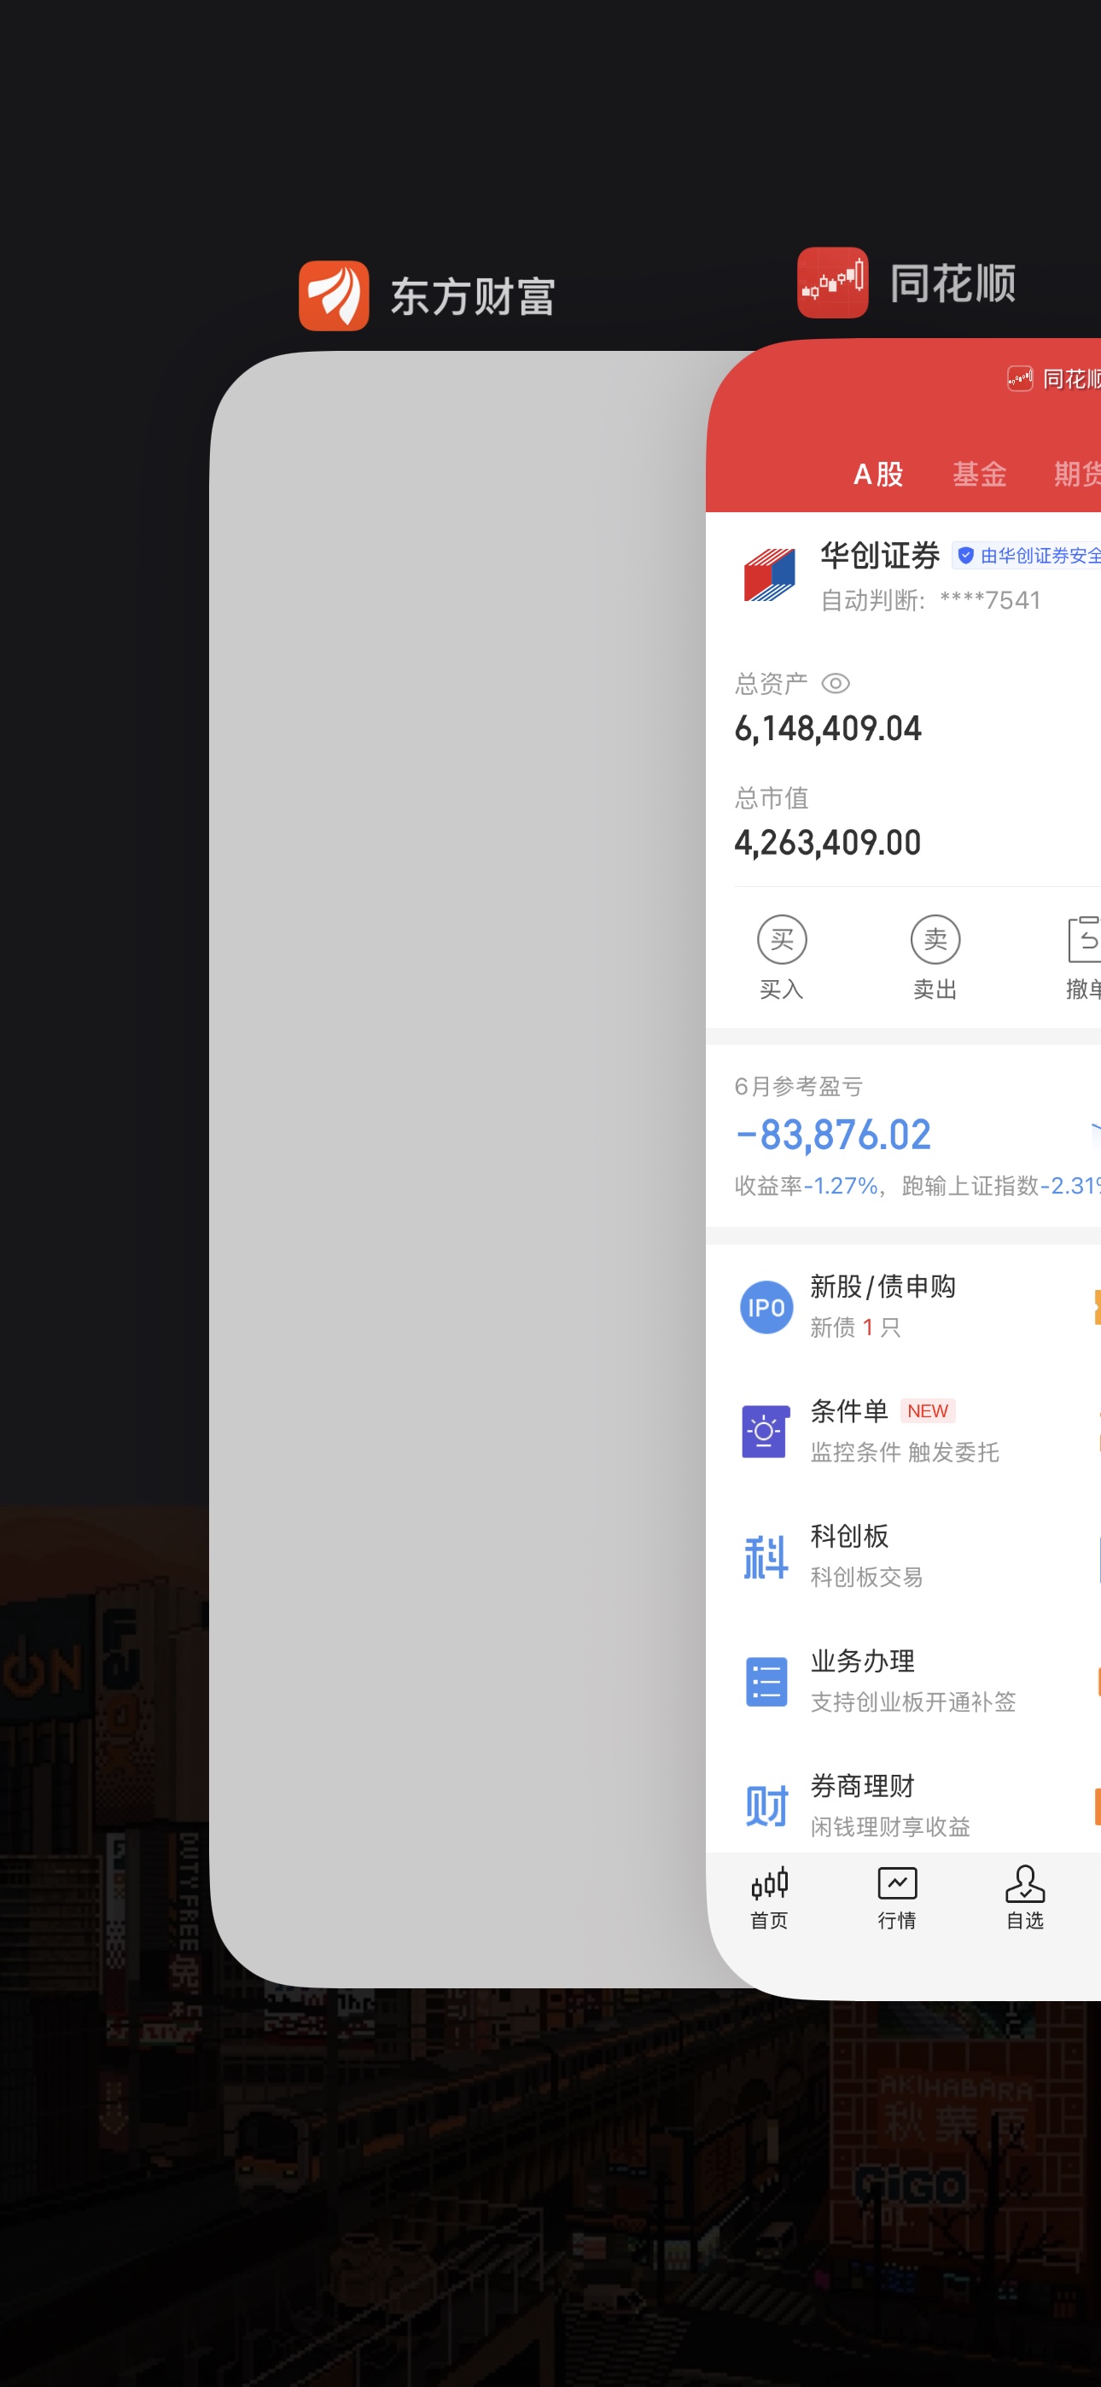Image resolution: width=1101 pixels, height=2387 pixels.
Task: Tap the 新债 1 只 subtitle
Action: point(855,1328)
